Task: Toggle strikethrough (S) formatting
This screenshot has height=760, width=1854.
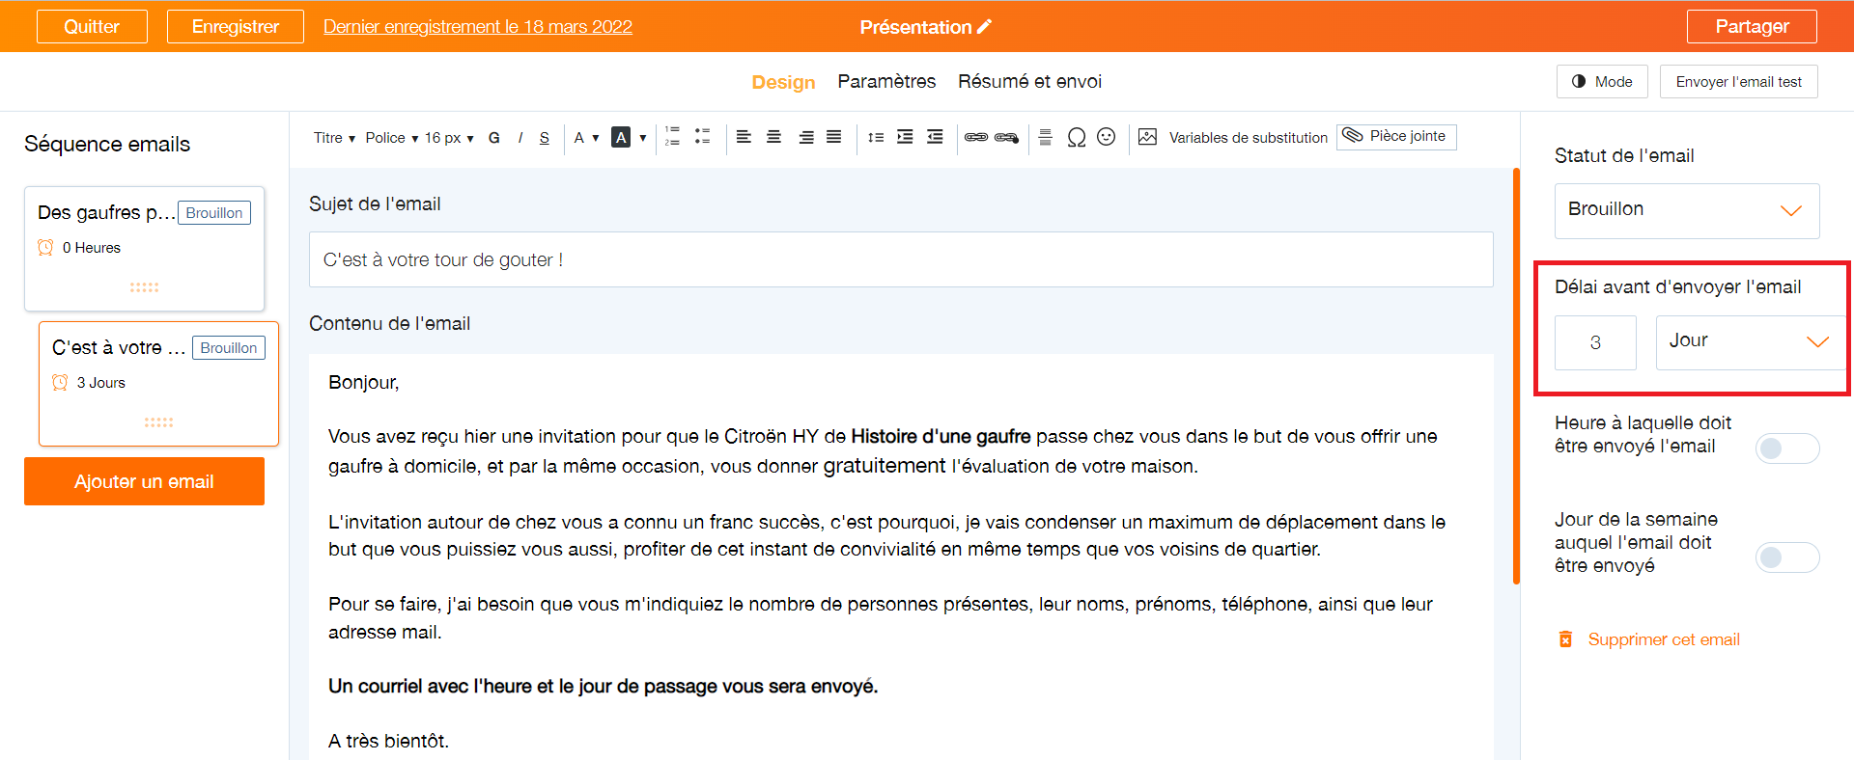Action: click(x=545, y=138)
